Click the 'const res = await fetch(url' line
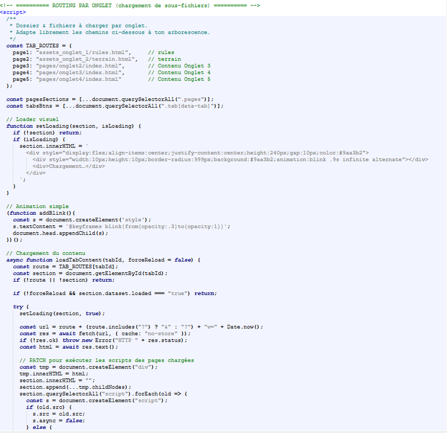The height and width of the screenshot is (433, 447). 105,334
